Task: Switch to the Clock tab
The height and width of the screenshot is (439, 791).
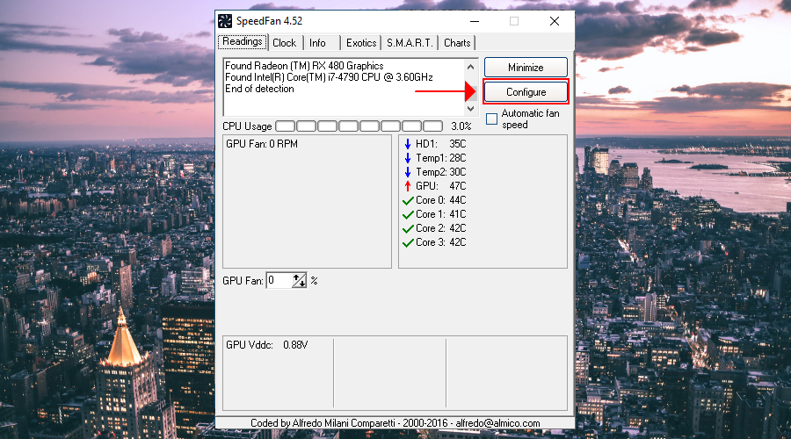Action: (x=284, y=43)
